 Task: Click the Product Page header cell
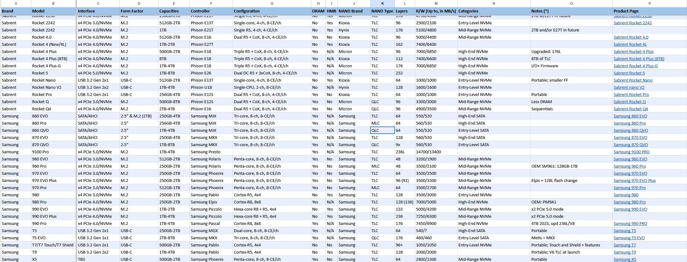(650, 11)
